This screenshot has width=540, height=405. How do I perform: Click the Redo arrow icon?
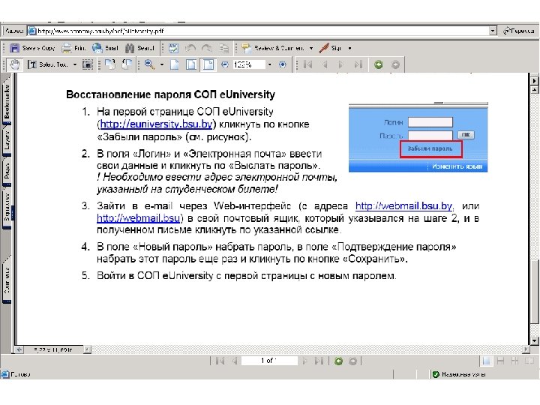coord(207,48)
